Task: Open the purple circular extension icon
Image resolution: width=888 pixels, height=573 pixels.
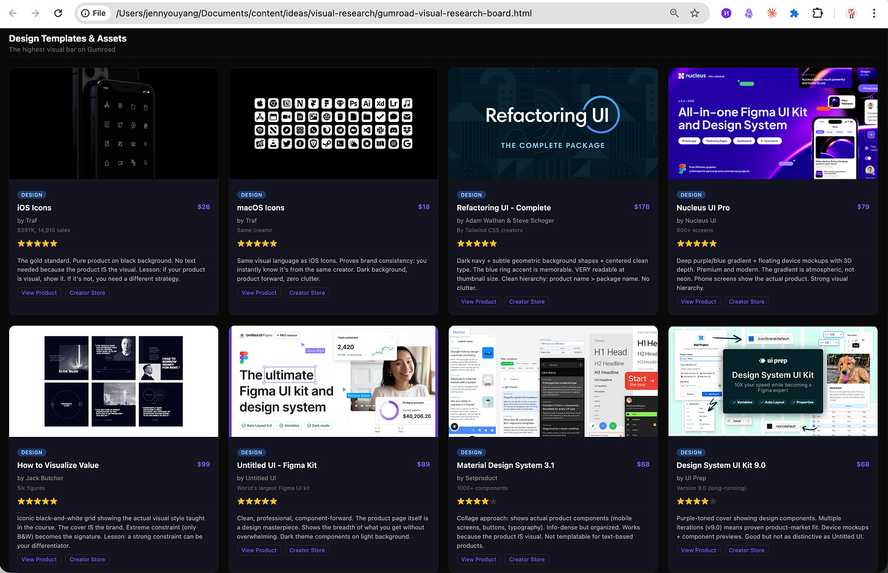Action: (726, 13)
